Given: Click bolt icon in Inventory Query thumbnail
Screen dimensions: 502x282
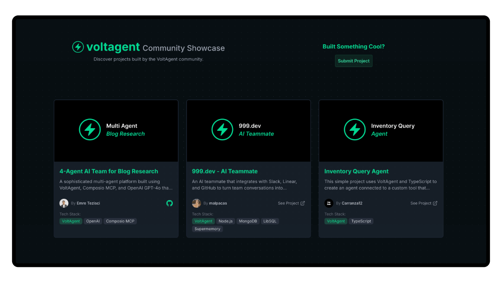Looking at the screenshot, I should click(355, 130).
